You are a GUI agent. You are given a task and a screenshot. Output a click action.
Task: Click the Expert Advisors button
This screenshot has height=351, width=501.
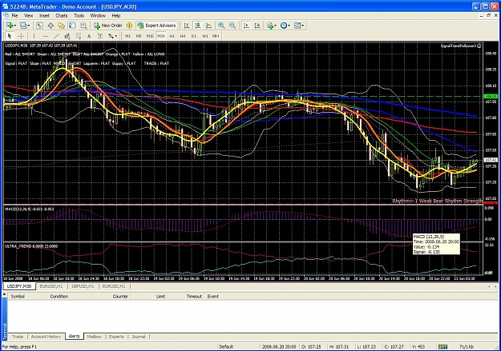click(156, 26)
